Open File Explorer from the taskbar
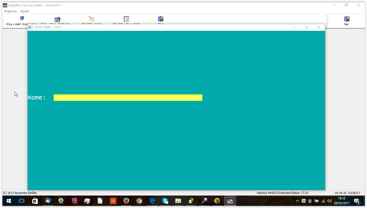This screenshot has width=367, height=208. point(178,201)
